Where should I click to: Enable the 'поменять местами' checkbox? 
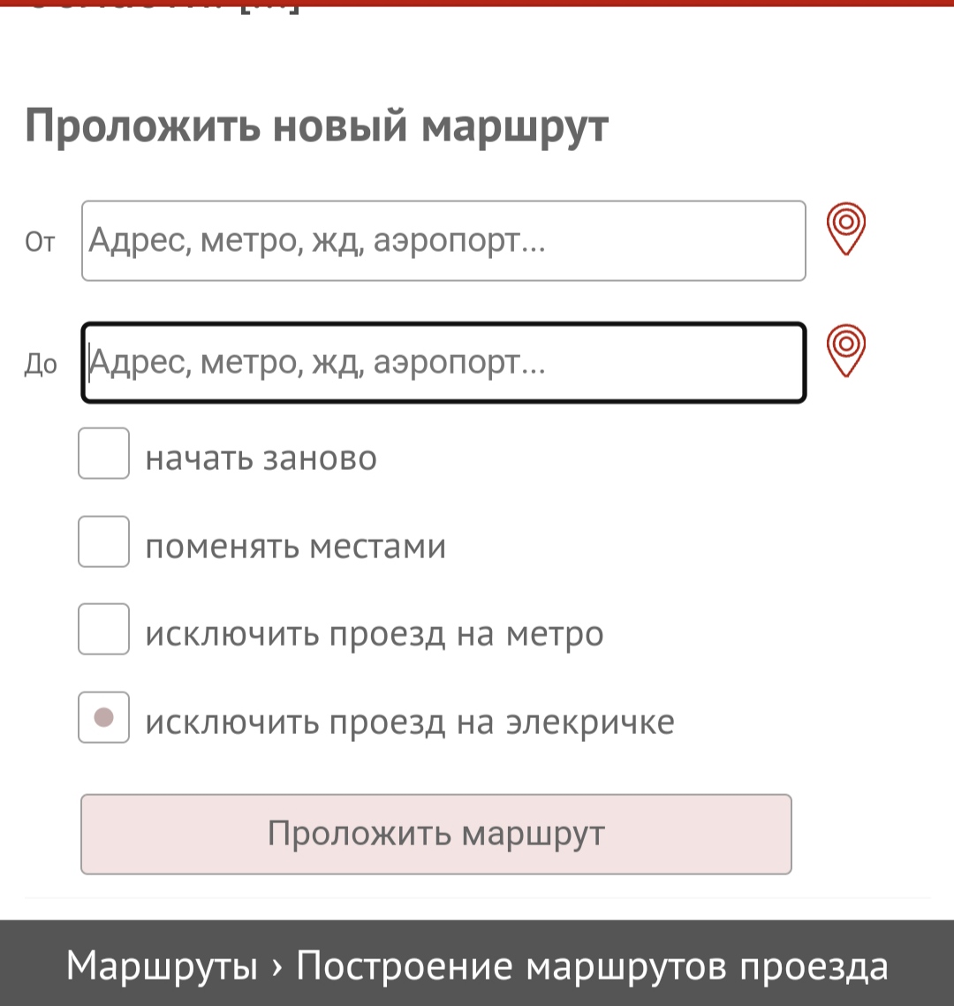104,541
